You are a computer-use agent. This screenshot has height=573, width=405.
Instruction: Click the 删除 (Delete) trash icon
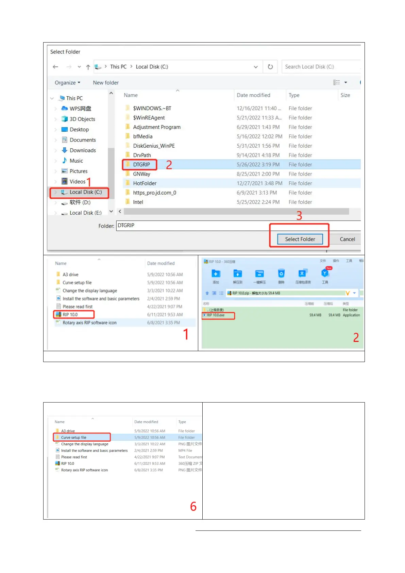(281, 274)
